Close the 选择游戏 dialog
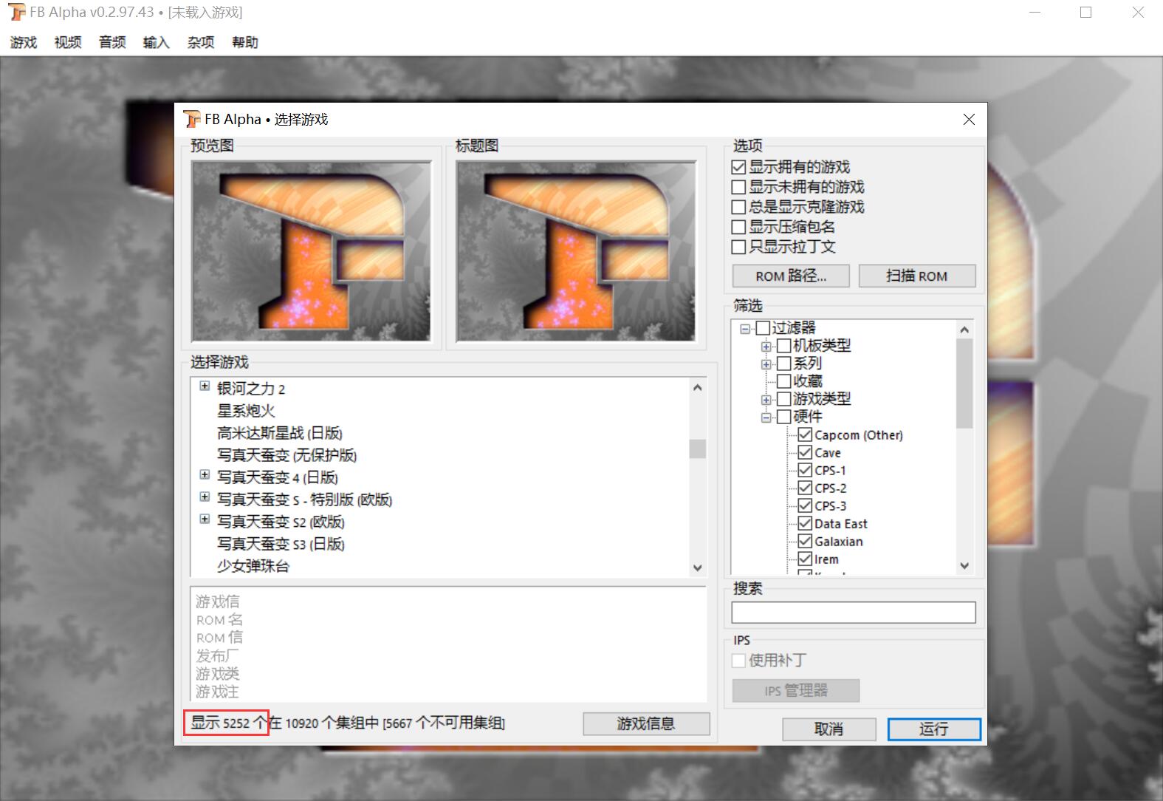Image resolution: width=1163 pixels, height=801 pixels. [969, 120]
